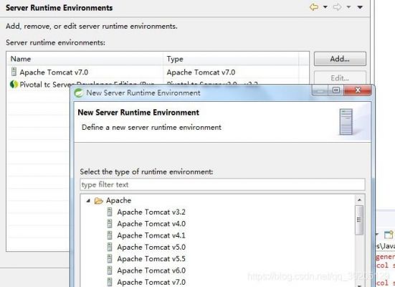The width and height of the screenshot is (395, 287).
Task: Select Apache Tomcat v3.2 in list
Action: tap(151, 212)
